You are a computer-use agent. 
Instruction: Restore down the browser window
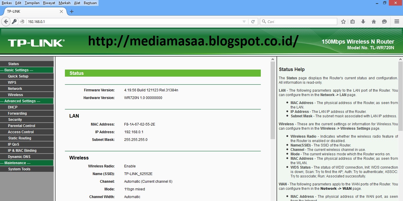pos(384,3)
